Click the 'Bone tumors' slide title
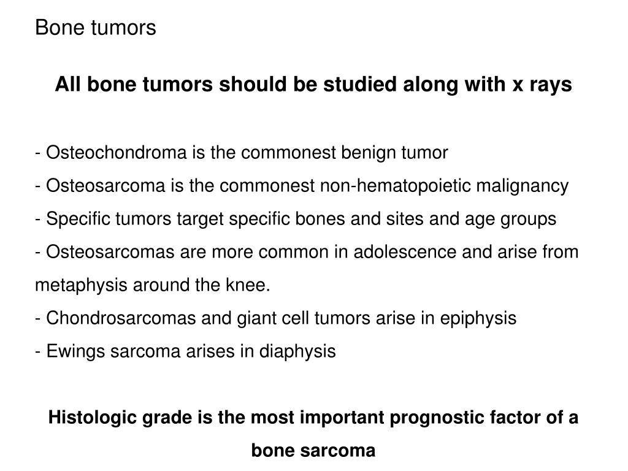 (x=95, y=28)
